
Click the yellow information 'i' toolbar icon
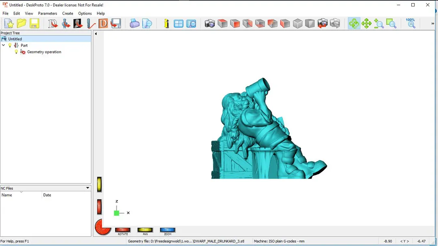[x=166, y=24]
